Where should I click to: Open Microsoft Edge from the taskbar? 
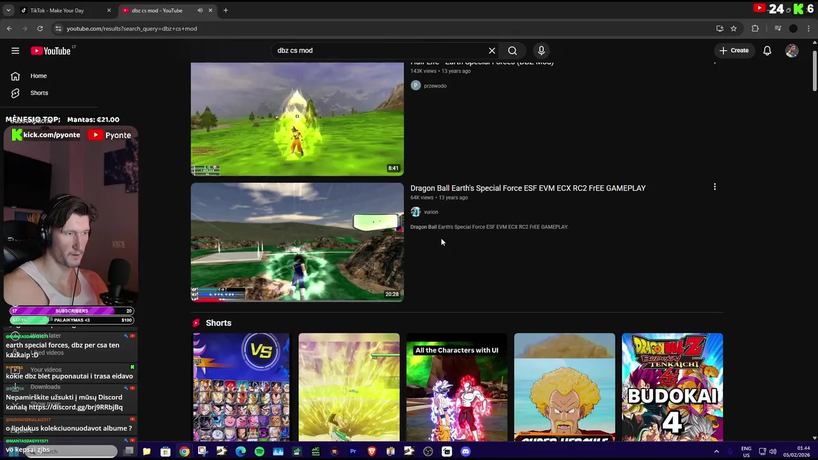pos(240,451)
